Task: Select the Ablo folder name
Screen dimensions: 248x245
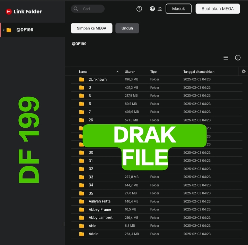Action: pyautogui.click(x=92, y=226)
